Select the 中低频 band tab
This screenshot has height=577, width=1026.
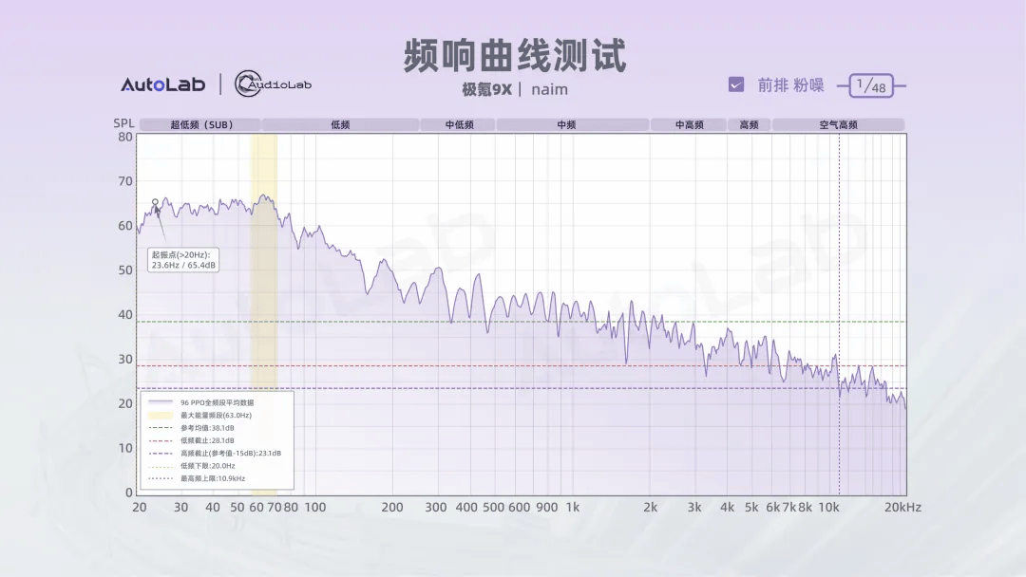pyautogui.click(x=459, y=124)
